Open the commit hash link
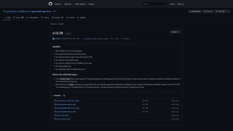The image size is (233, 131). click(x=127, y=39)
